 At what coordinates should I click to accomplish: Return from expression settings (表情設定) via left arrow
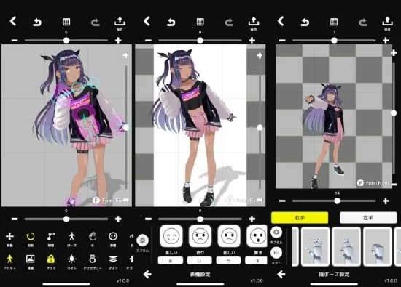[147, 274]
